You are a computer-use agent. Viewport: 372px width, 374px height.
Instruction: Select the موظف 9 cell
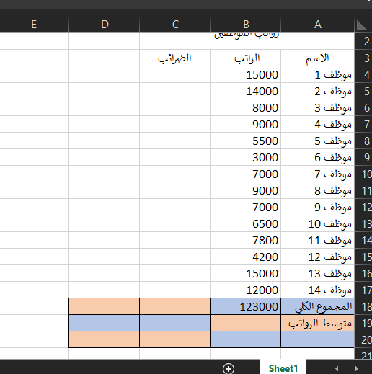[318, 208]
